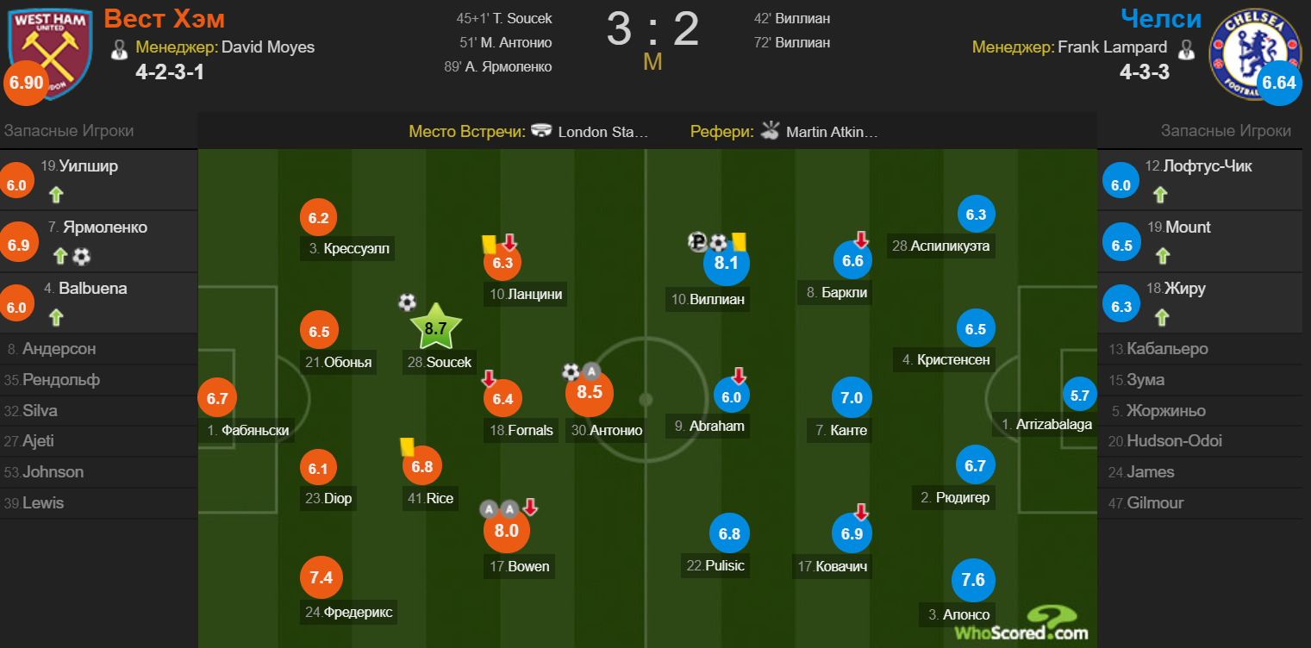
Task: Click Алонсо's 7.6 rating circle
Action: [x=972, y=580]
